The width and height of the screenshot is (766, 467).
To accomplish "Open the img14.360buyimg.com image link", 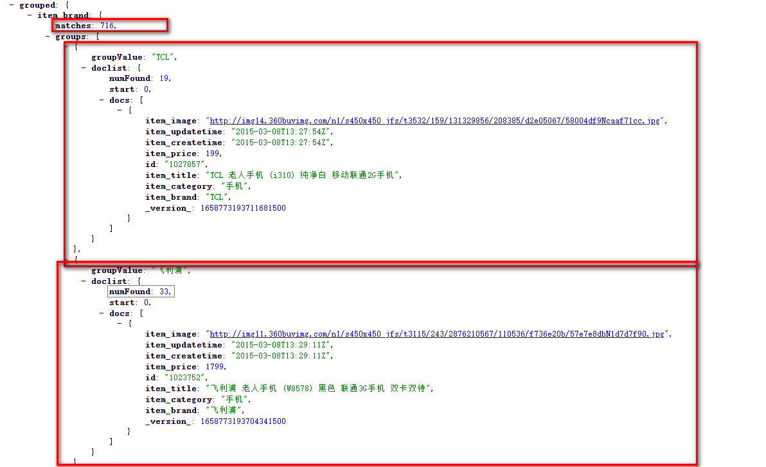I will (436, 121).
